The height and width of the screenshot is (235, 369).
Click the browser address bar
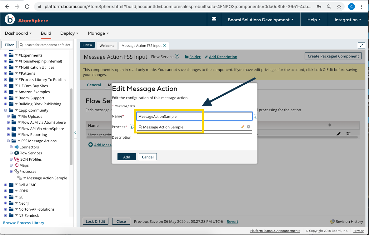pos(178,7)
